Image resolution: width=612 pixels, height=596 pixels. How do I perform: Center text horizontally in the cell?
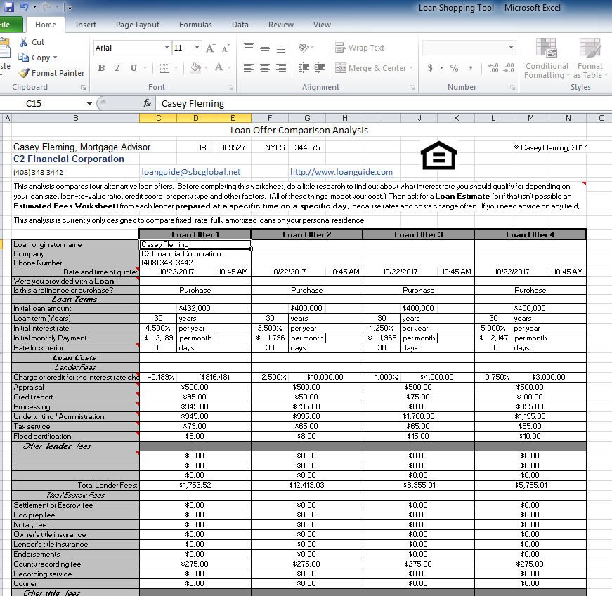pos(265,68)
